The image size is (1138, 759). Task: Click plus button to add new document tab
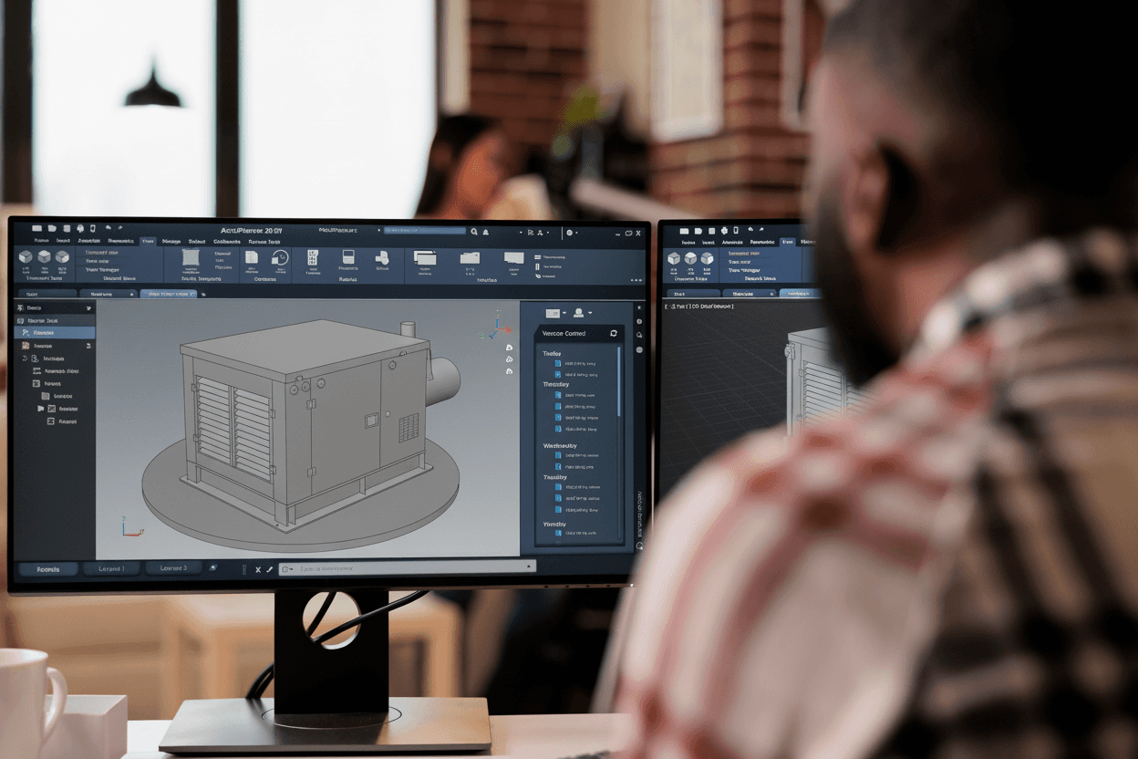(203, 294)
